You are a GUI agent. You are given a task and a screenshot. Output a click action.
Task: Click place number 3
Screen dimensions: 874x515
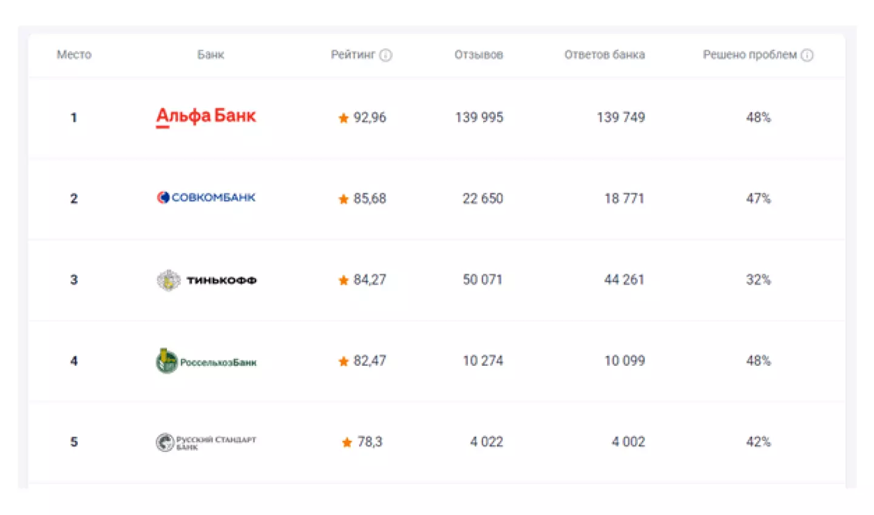74,280
